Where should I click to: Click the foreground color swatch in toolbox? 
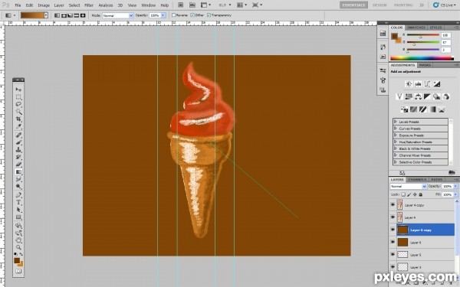17,260
